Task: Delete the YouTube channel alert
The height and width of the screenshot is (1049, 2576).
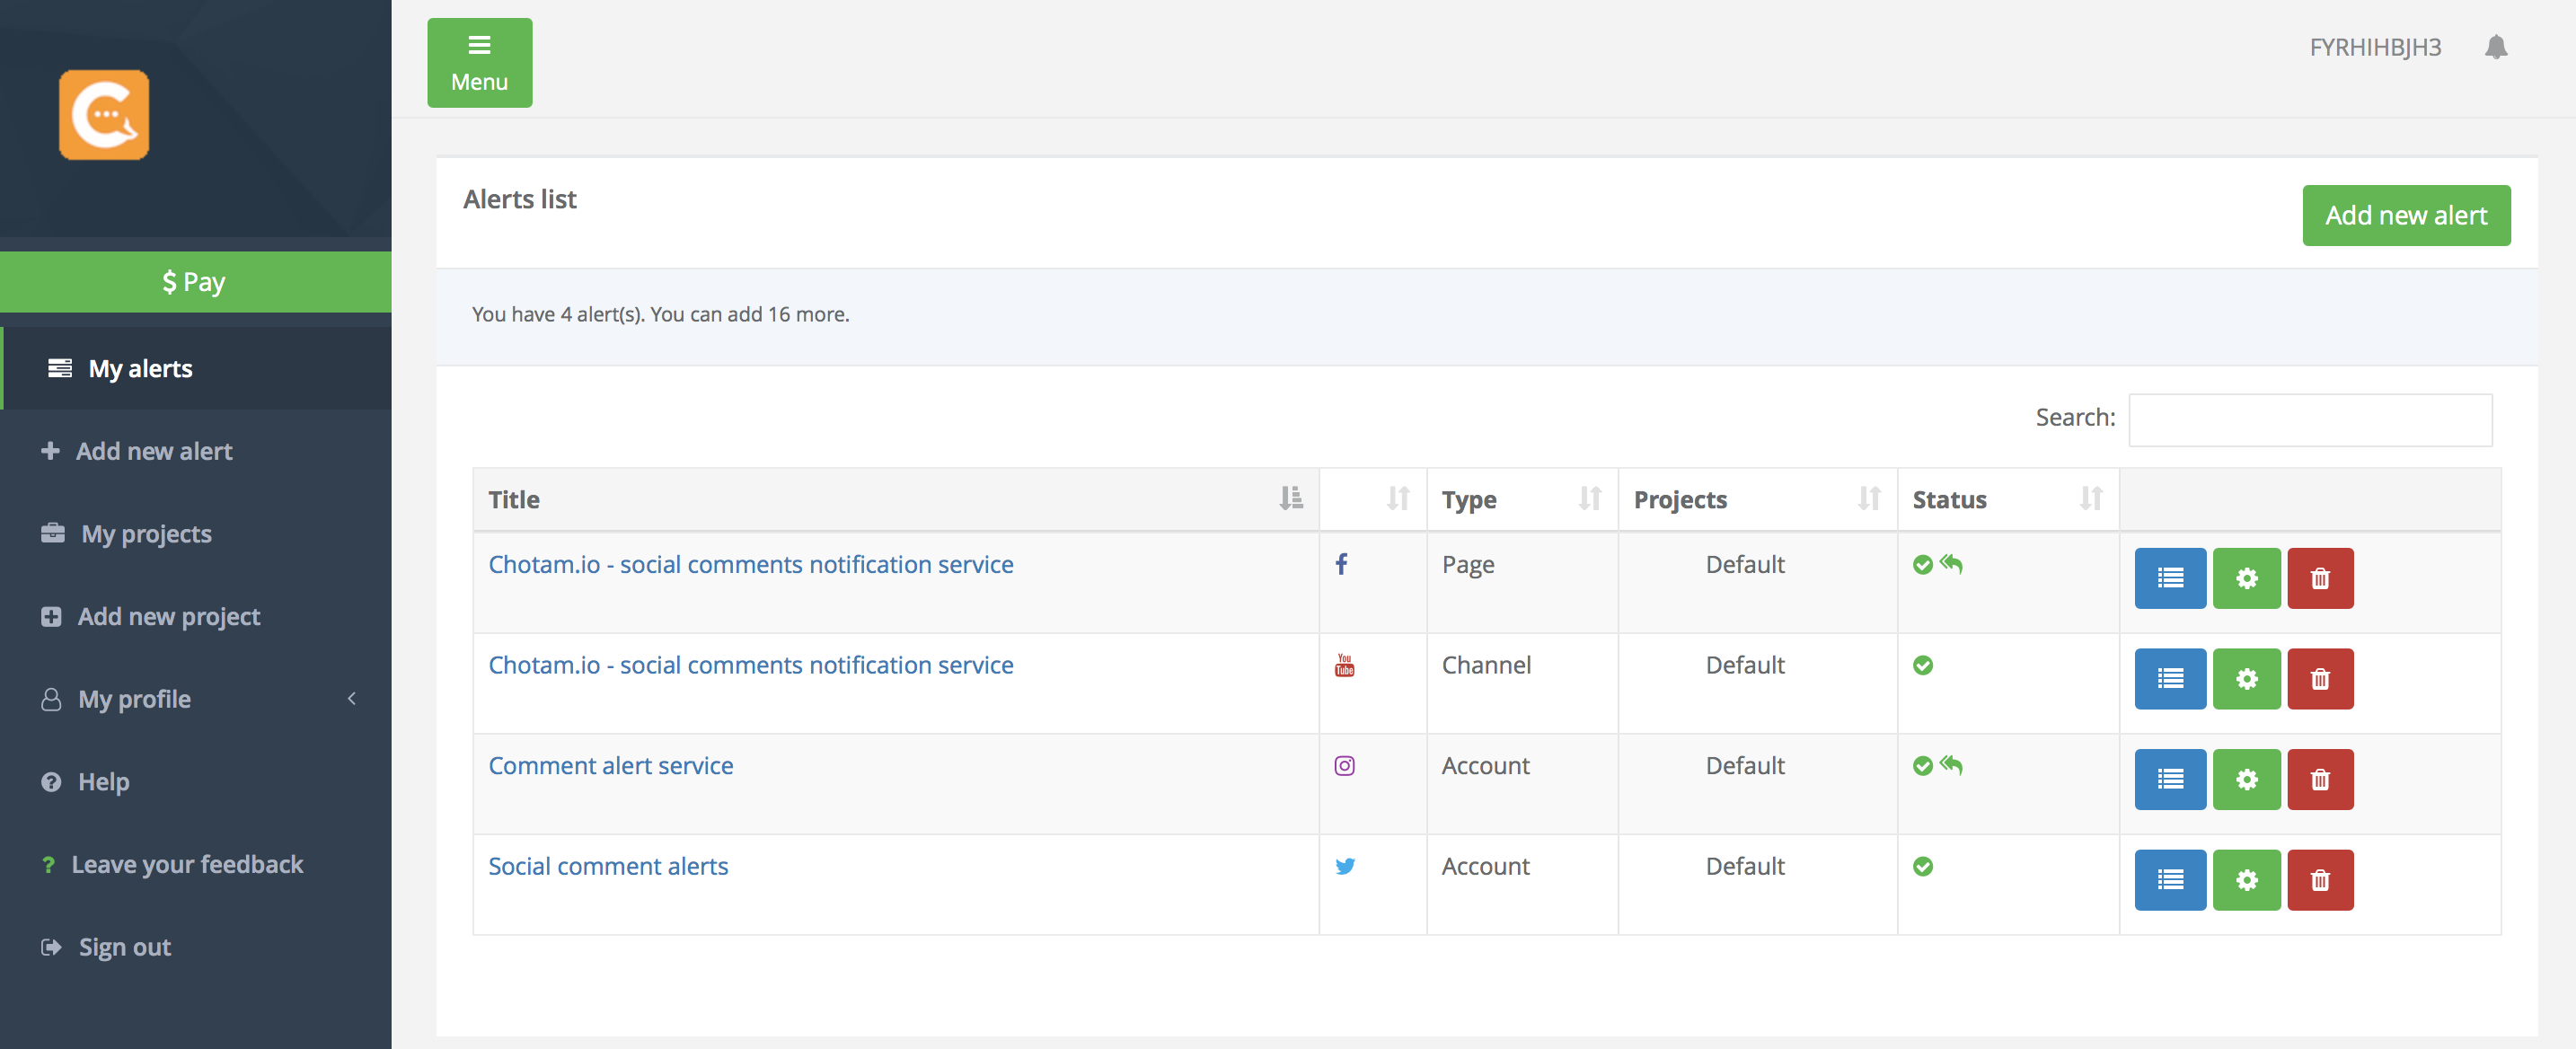Action: (x=2319, y=679)
